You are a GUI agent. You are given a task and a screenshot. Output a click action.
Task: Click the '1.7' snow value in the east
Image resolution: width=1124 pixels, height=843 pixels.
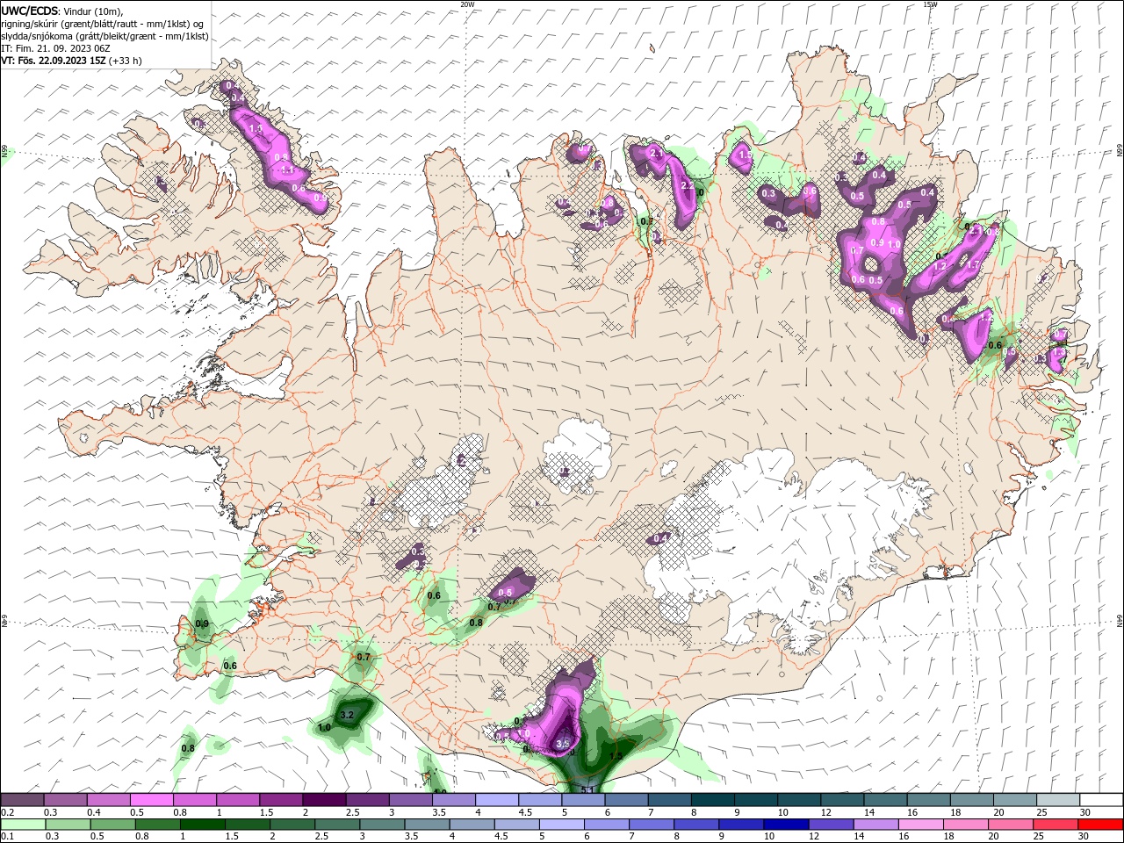point(972,264)
